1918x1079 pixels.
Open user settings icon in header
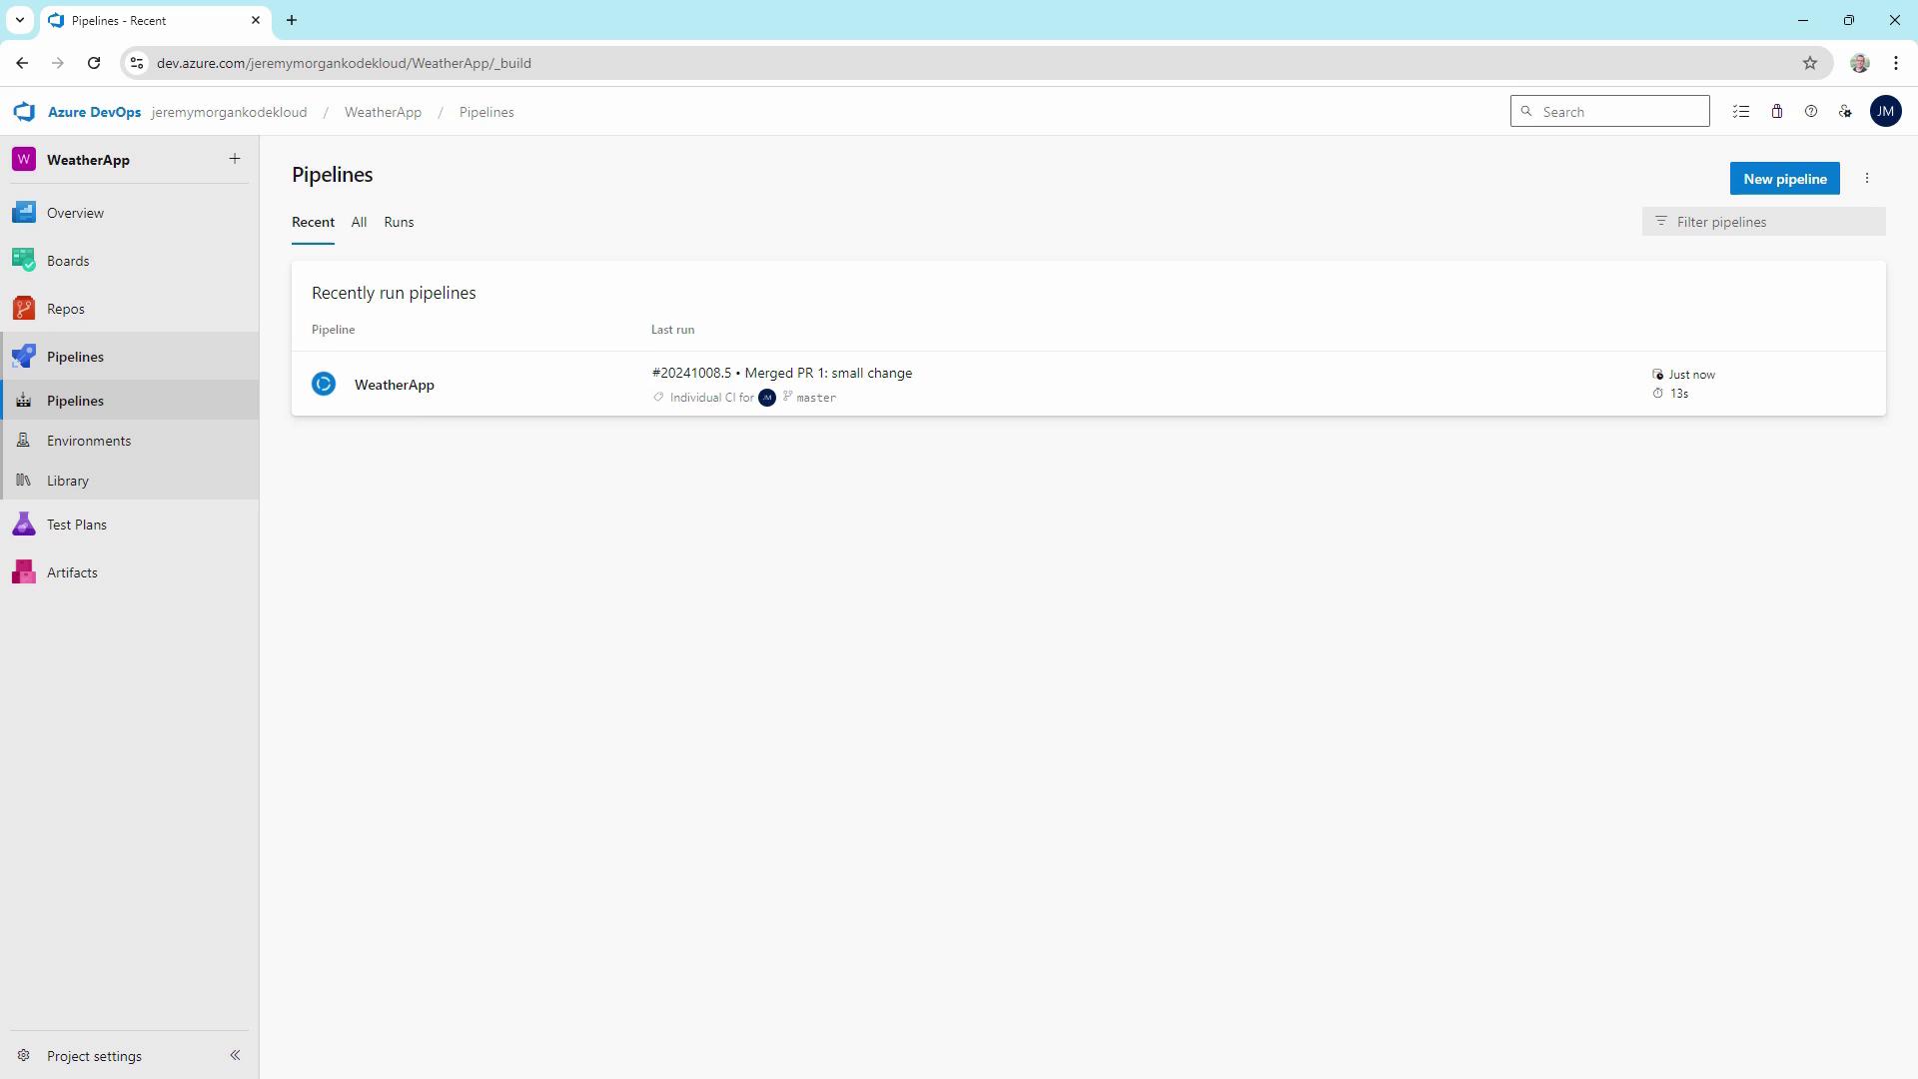coord(1845,112)
